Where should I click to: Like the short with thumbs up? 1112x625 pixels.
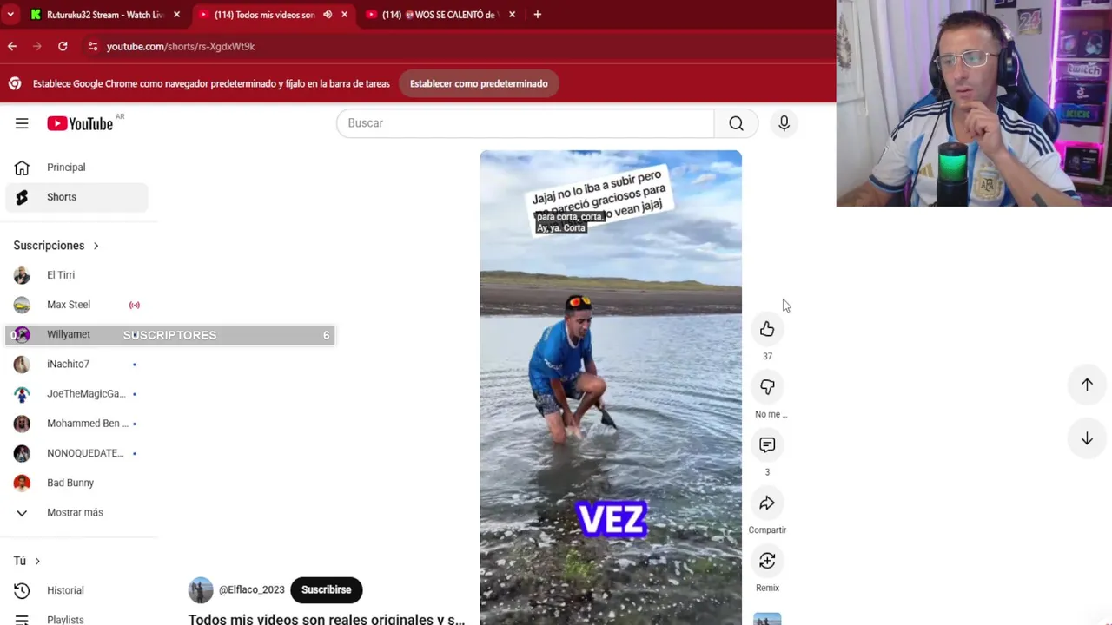point(767,329)
